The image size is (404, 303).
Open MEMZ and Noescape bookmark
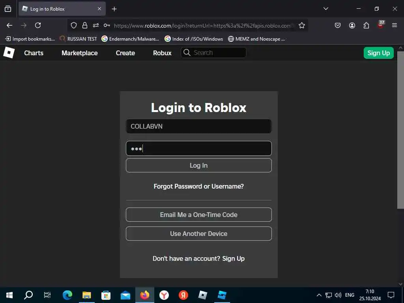pyautogui.click(x=256, y=39)
